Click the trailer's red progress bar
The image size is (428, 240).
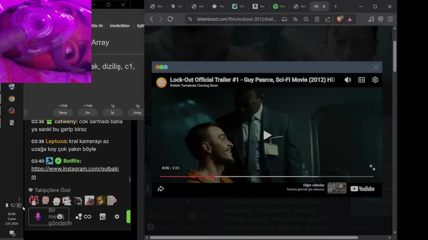pos(187,176)
